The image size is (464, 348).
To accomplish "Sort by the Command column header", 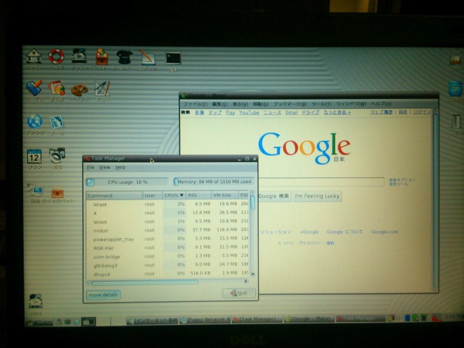I will coord(115,196).
